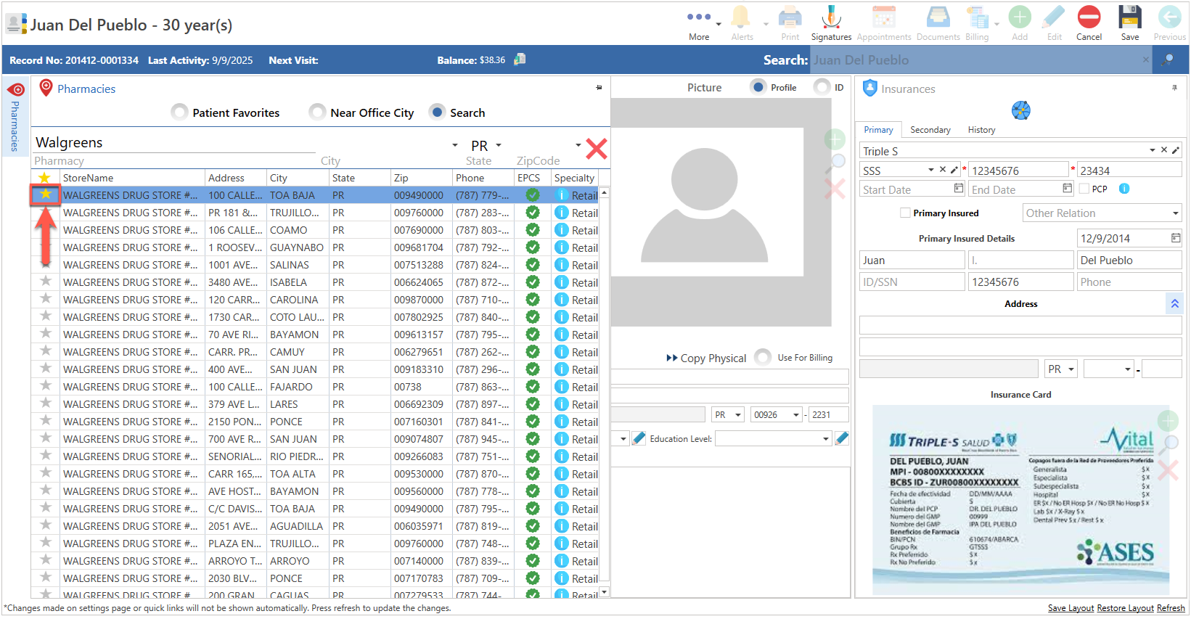This screenshot has width=1191, height=619.
Task: Switch to the insurance History tab
Action: [981, 129]
